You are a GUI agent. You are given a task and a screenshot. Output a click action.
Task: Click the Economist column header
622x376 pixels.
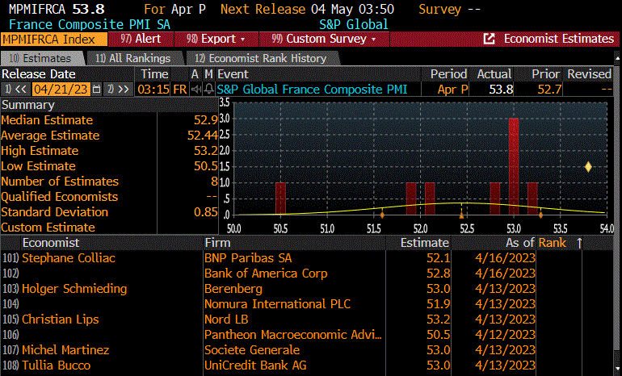[x=51, y=243]
